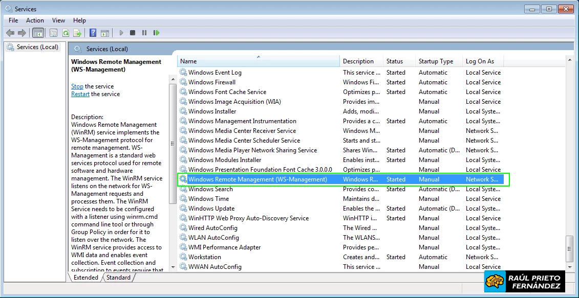The height and width of the screenshot is (298, 579).
Task: Pause the service with the pause icon
Action: pos(144,33)
